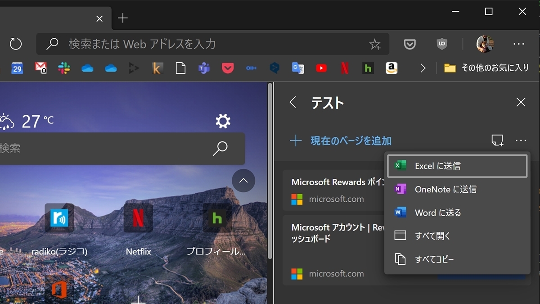Viewport: 540px width, 304px height.
Task: Reload the page with the refresh icon
Action: click(16, 44)
